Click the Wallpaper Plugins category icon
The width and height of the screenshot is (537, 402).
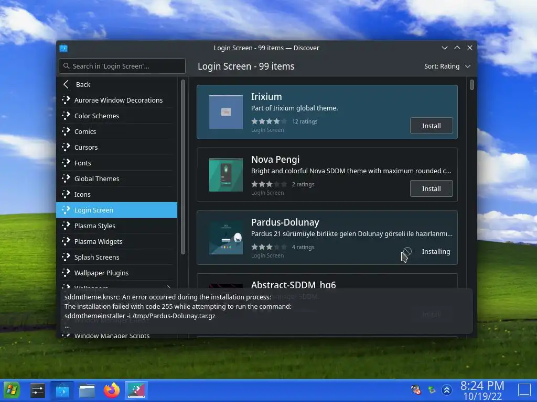pos(66,273)
